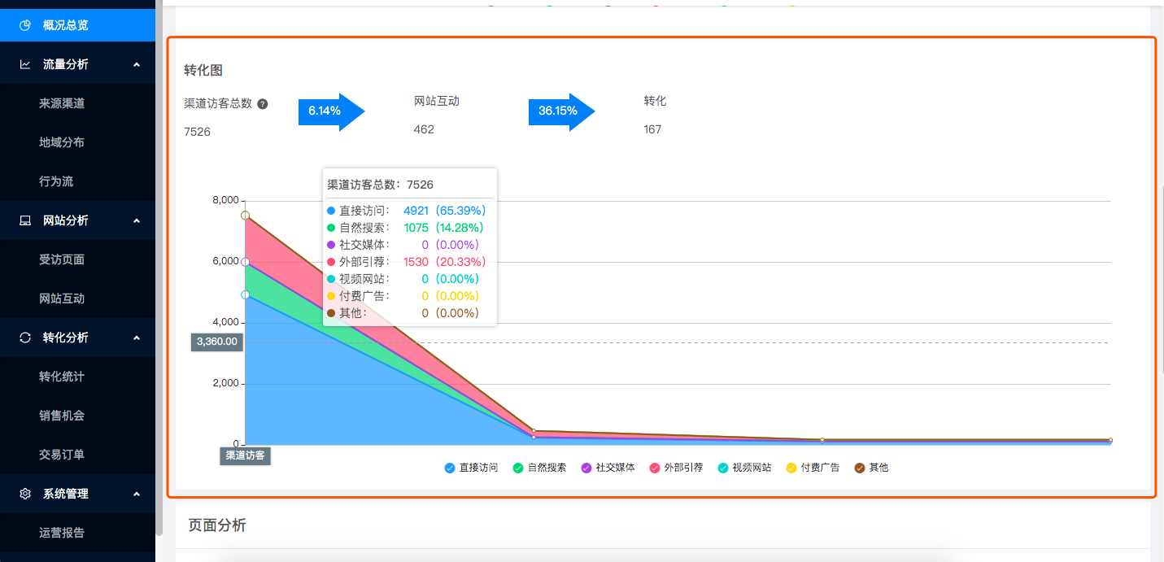Open 来源渠道 in the sidebar
Viewport: 1164px width, 562px height.
62,103
